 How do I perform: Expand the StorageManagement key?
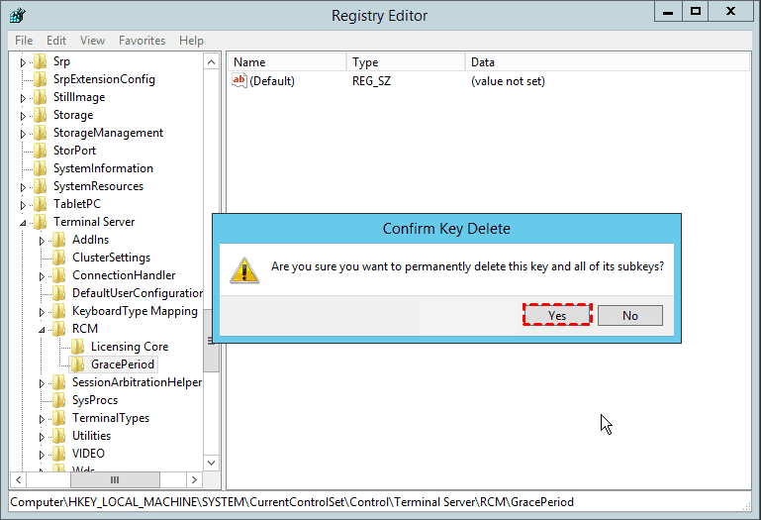coord(23,134)
